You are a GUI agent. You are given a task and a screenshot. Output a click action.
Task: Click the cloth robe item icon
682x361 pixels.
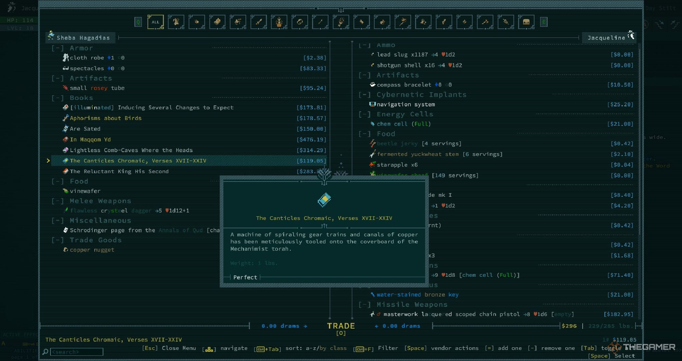point(66,57)
